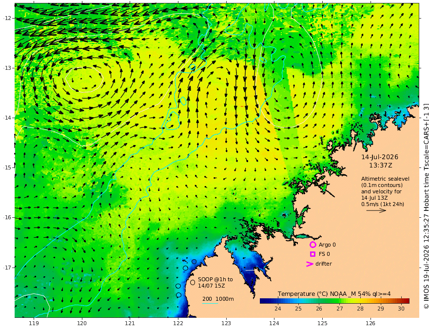
Task: Click the magenta Argo circle legend icon
Action: tap(312, 245)
